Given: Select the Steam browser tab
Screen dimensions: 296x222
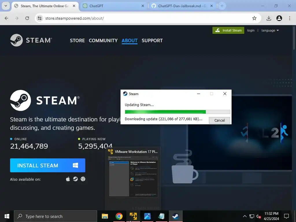Looking at the screenshot, I should point(45,6).
